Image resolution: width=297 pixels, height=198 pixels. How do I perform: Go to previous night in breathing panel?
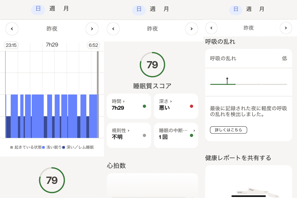[x=212, y=28]
